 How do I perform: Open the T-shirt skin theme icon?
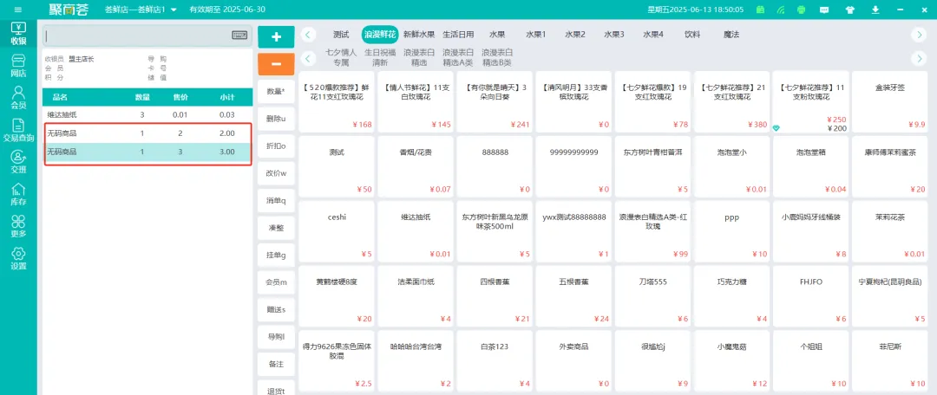point(849,10)
